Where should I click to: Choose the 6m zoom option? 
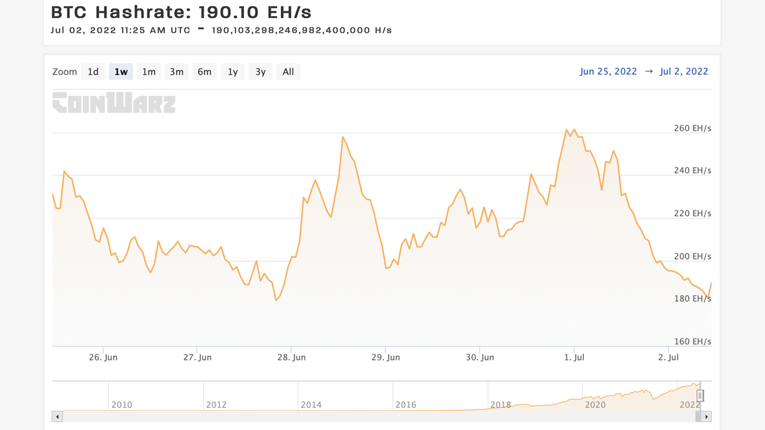(204, 72)
